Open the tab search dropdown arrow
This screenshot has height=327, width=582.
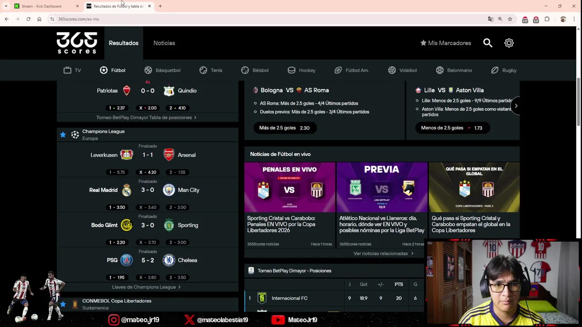tap(6, 6)
